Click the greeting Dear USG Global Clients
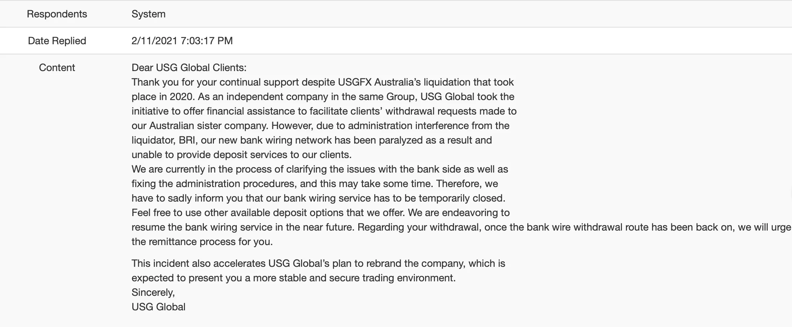 pyautogui.click(x=189, y=67)
